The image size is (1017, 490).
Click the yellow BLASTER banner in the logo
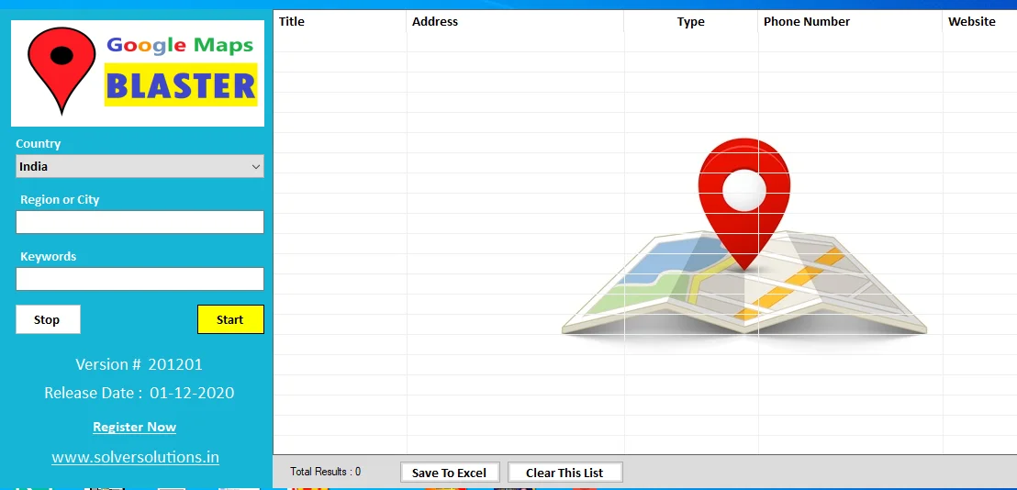tap(181, 86)
